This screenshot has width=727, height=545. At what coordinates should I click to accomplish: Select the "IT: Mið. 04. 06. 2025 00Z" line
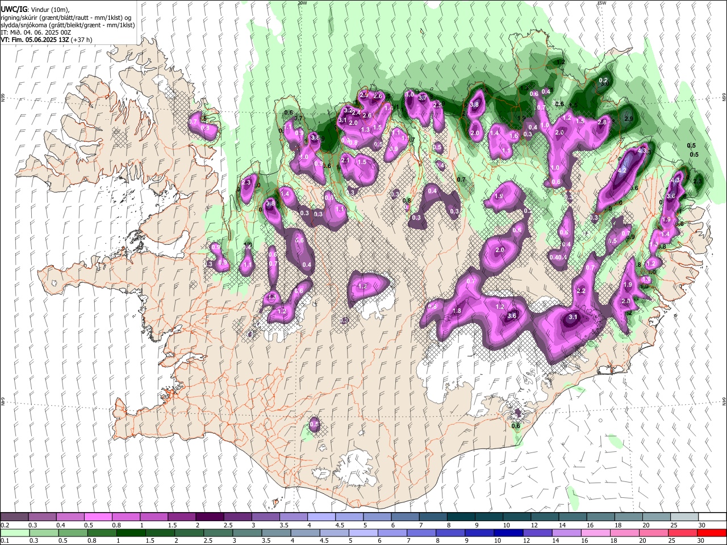point(35,32)
